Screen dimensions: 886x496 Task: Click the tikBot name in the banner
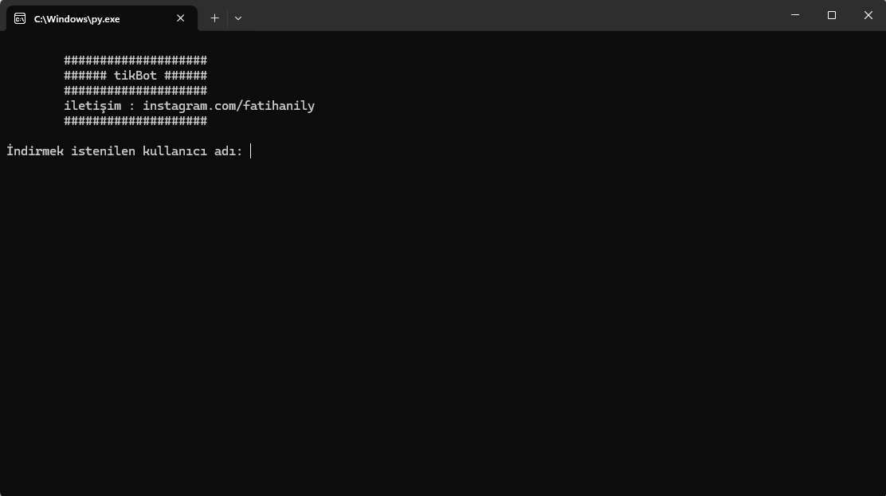coord(135,76)
